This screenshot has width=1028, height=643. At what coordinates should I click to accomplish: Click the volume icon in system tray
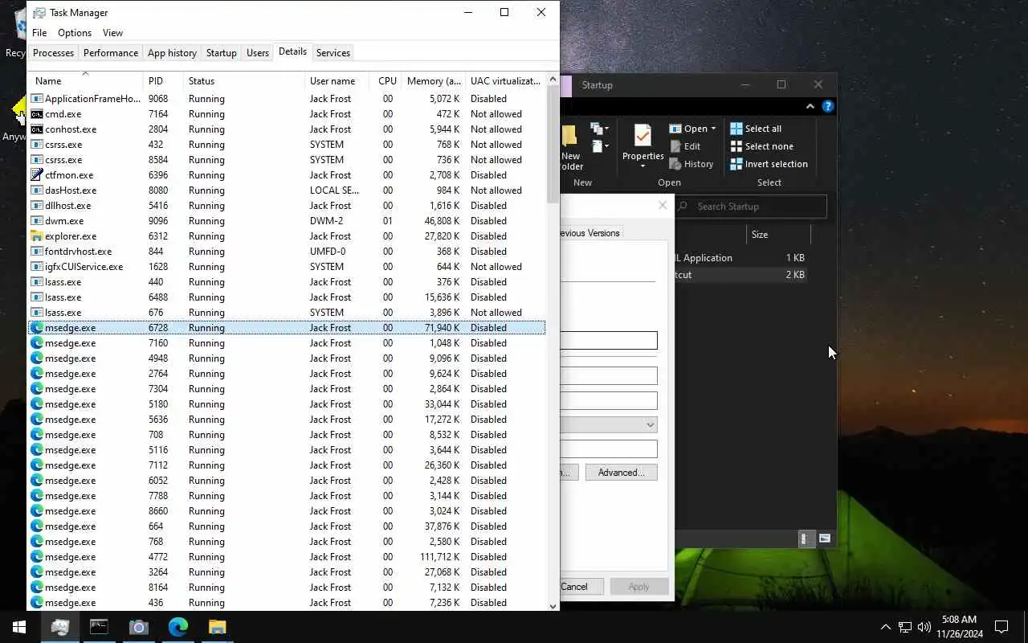coord(924,627)
